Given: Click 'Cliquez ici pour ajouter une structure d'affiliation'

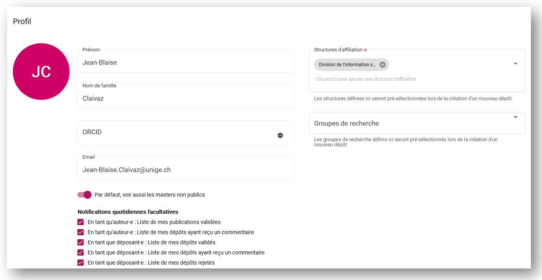Looking at the screenshot, I should pos(366,79).
